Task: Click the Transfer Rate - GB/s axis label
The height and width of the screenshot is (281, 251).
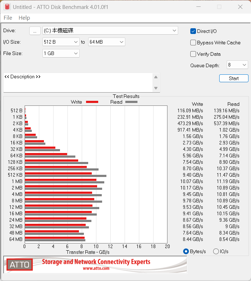Action: click(x=88, y=252)
